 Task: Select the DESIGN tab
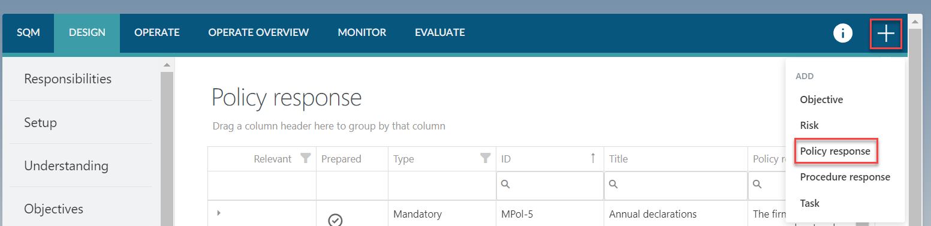click(x=87, y=32)
